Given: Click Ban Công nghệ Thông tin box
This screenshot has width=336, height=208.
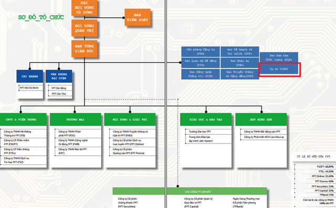Looking at the screenshot, I should tap(201, 74).
